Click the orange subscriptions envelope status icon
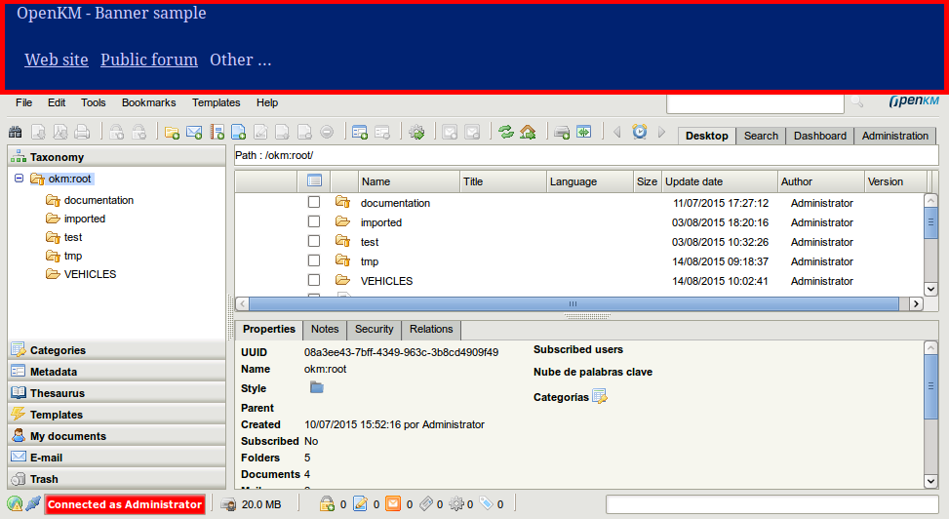 coord(393,503)
